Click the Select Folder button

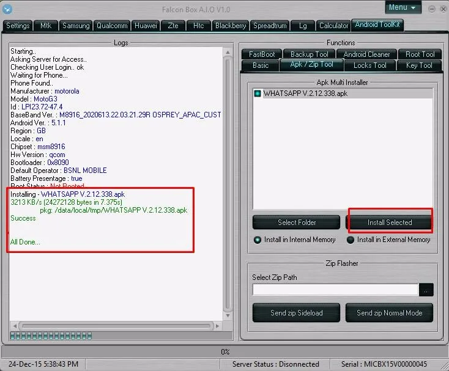tap(296, 222)
